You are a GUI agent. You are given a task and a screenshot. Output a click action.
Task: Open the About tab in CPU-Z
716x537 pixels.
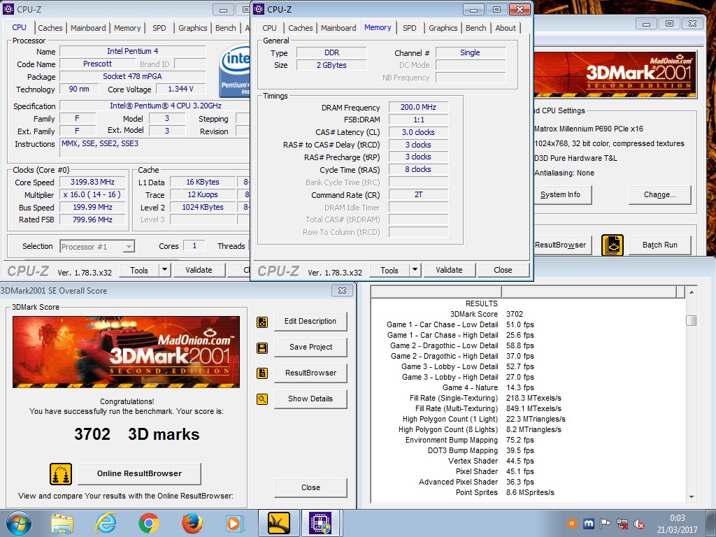pos(506,28)
